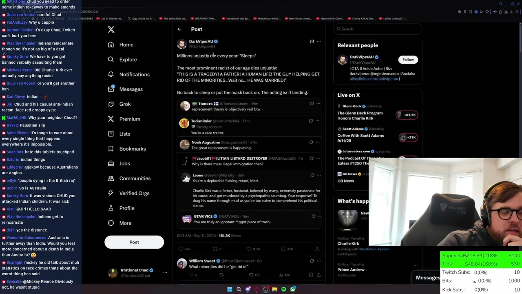Open the Premium page
Viewport: 522px width, 294px height.
point(124,119)
